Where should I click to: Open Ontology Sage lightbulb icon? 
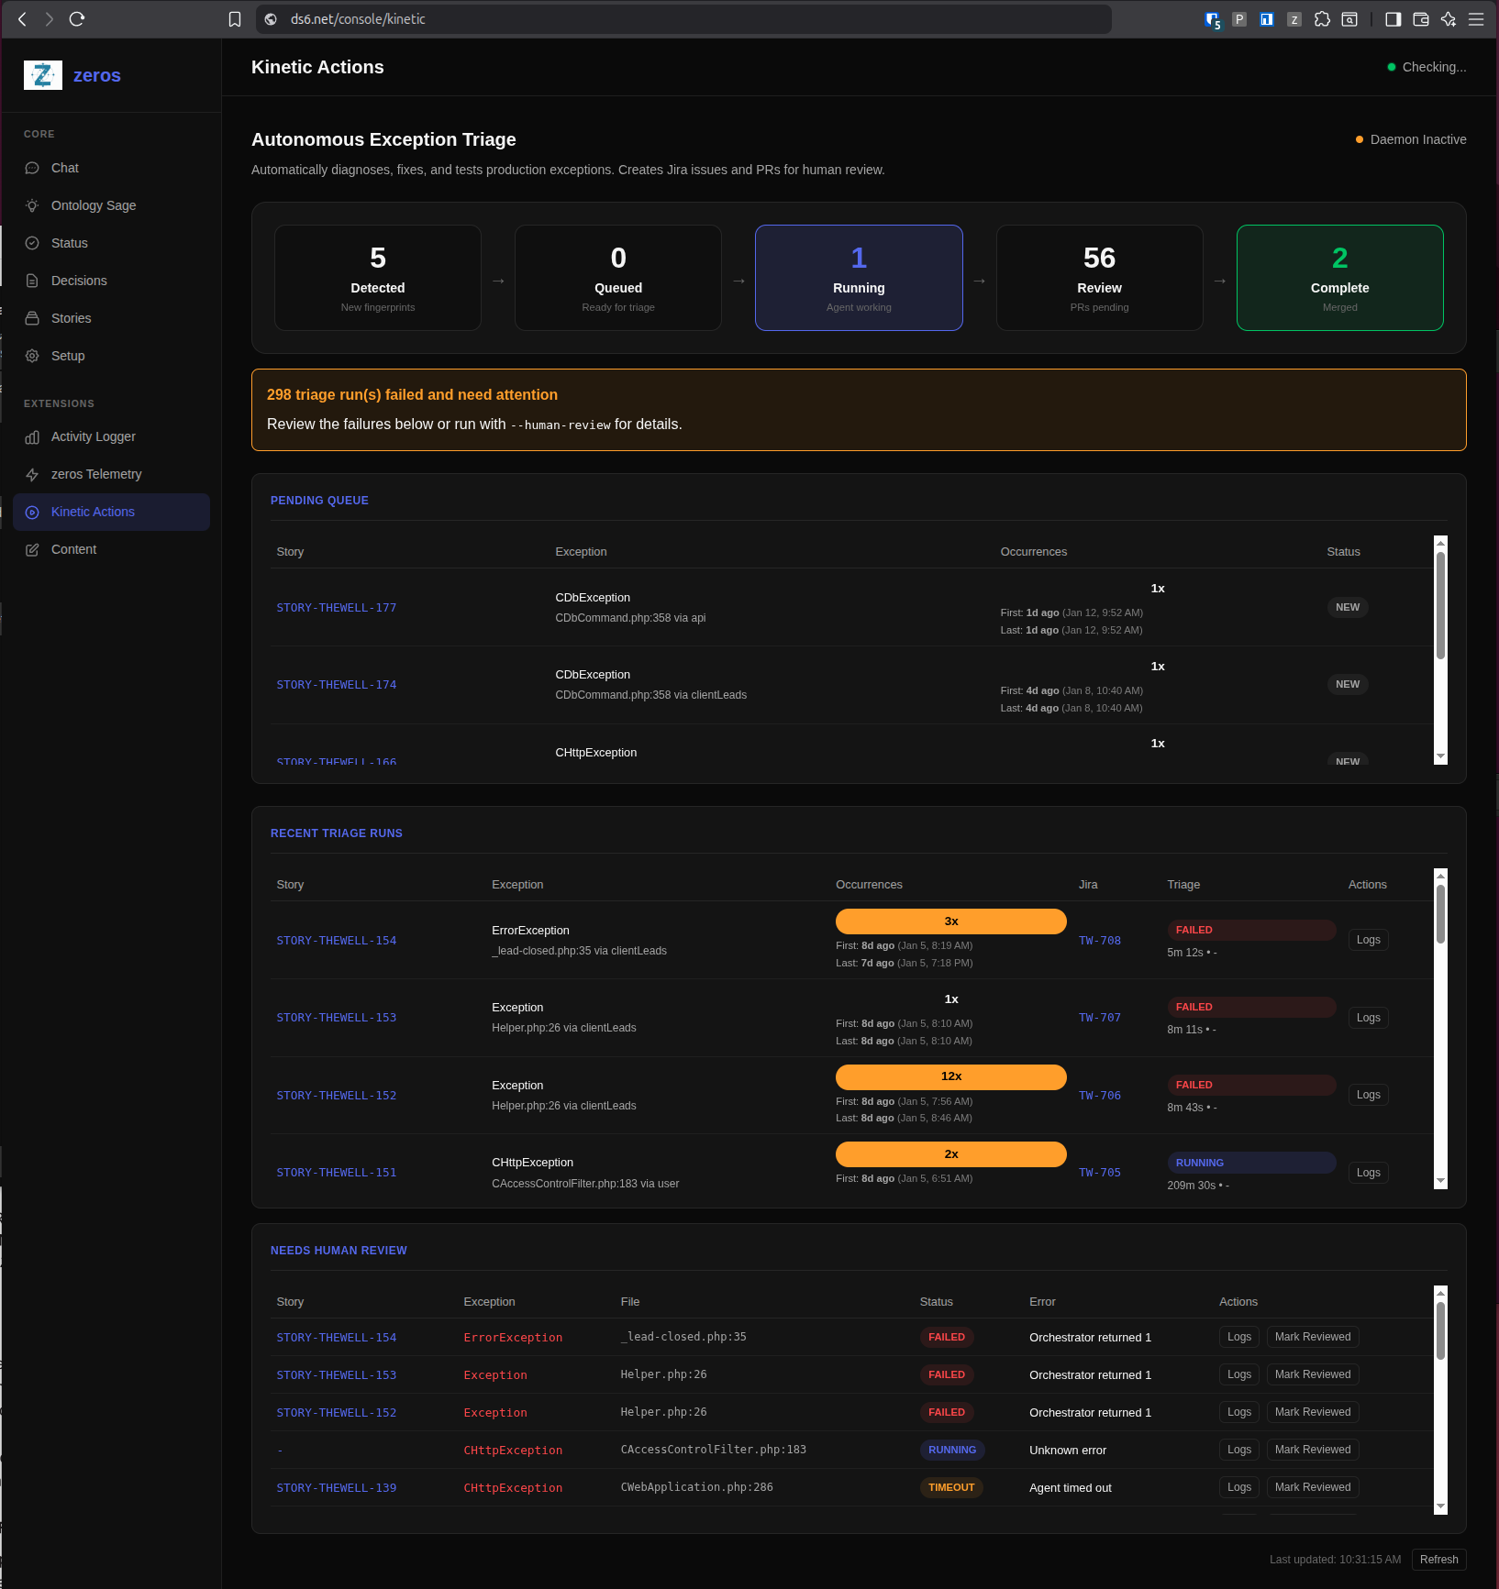[x=32, y=205]
